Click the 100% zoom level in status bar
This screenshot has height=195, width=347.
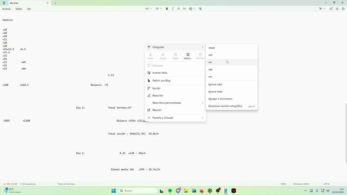283,184
